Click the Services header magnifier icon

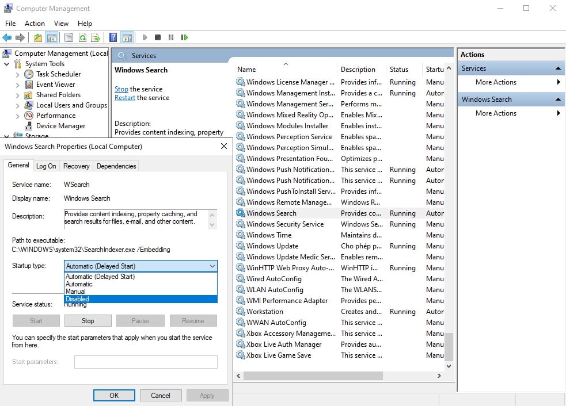click(122, 56)
